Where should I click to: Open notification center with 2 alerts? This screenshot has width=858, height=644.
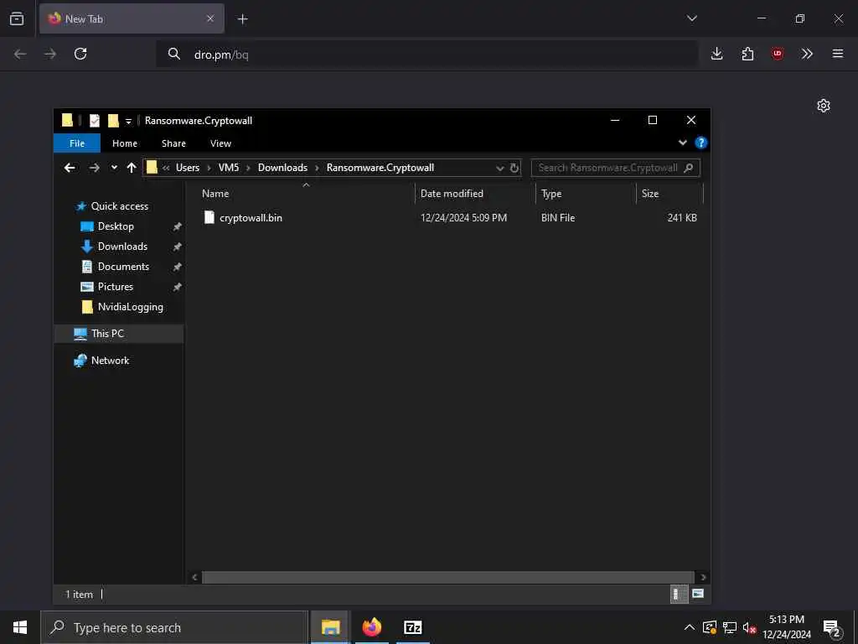(x=831, y=627)
